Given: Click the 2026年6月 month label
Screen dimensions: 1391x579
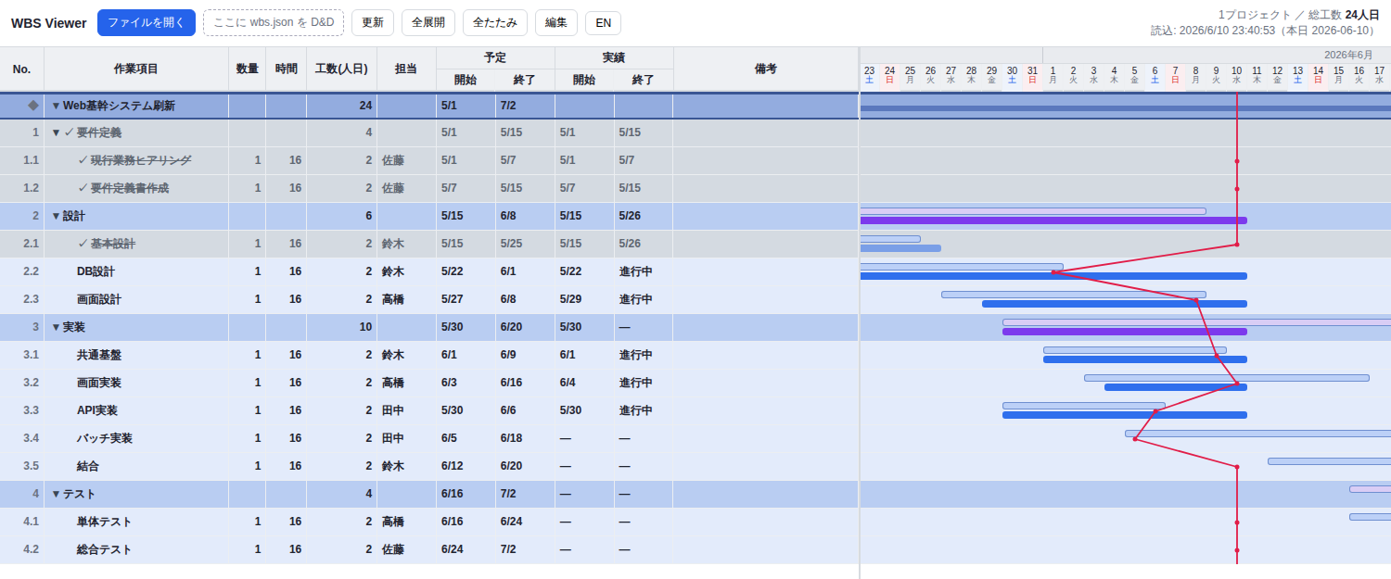Looking at the screenshot, I should pos(1348,55).
